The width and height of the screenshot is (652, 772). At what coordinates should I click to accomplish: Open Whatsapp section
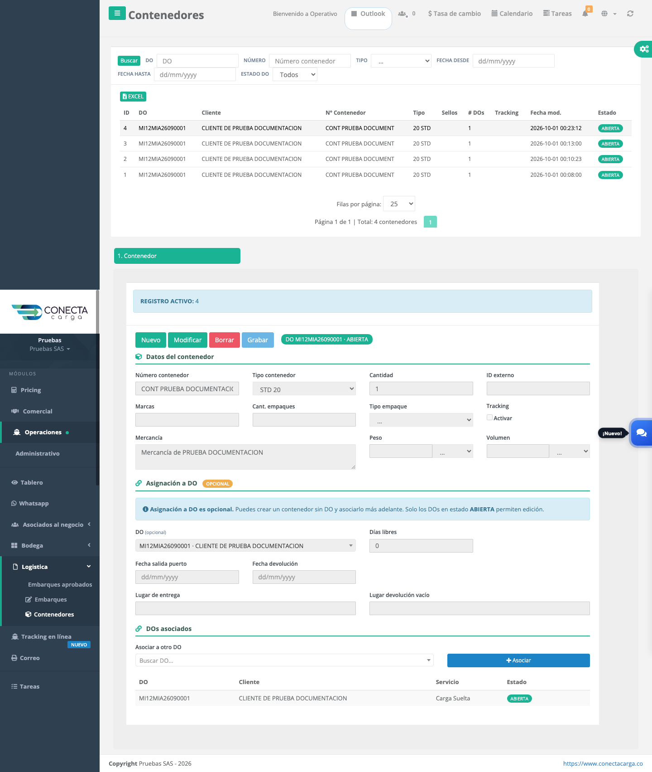(x=34, y=503)
